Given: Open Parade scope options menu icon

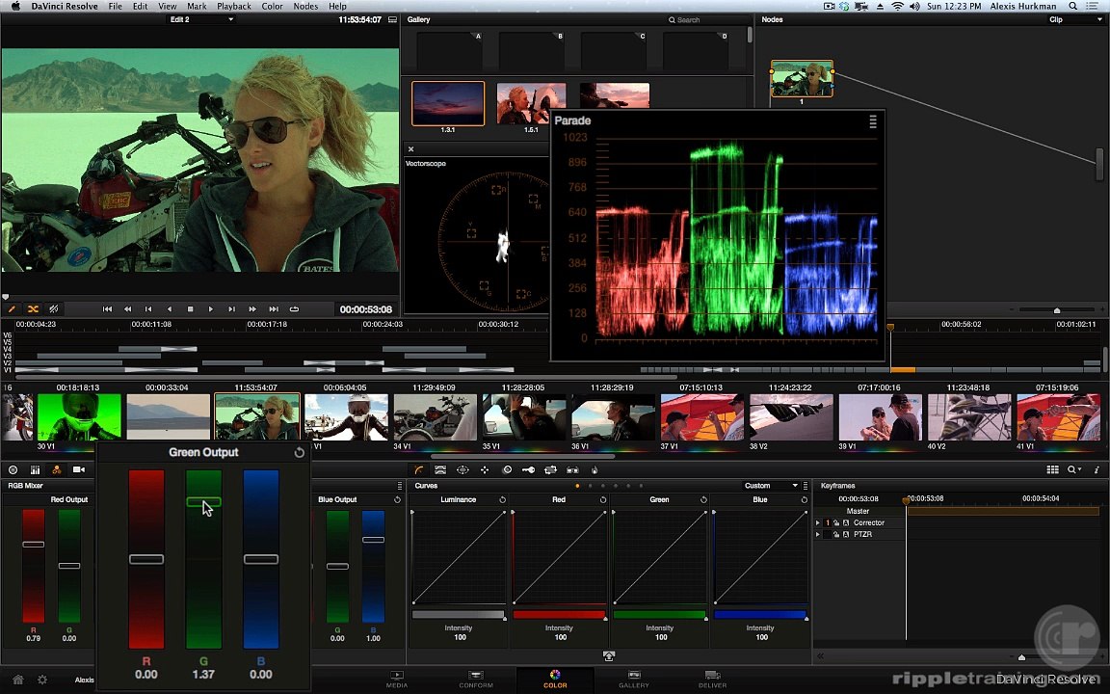Looking at the screenshot, I should 873,121.
